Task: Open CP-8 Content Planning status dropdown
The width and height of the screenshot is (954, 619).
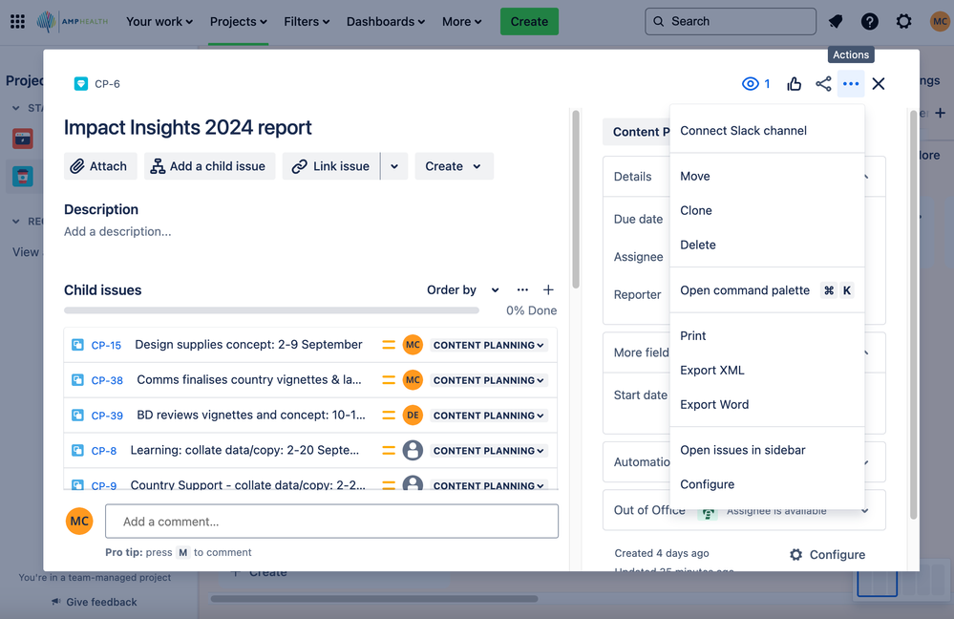Action: coord(489,451)
